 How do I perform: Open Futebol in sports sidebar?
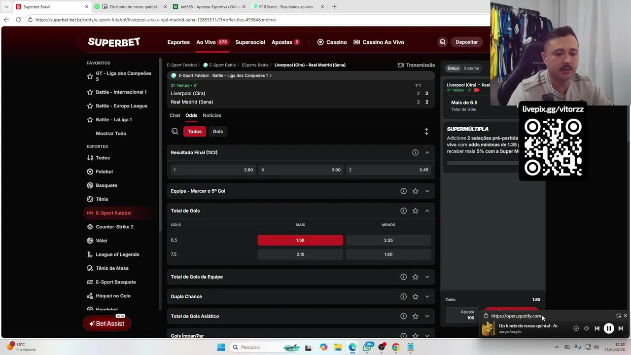tap(104, 172)
